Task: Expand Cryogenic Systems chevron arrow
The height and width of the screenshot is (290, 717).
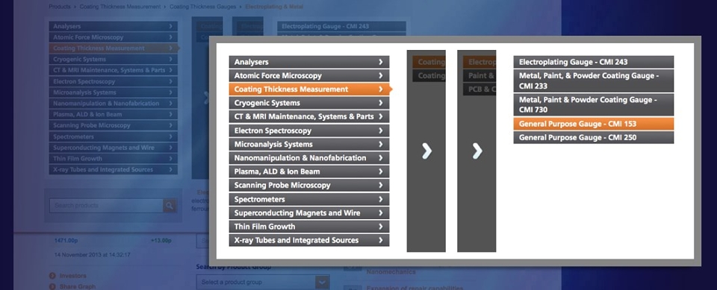Action: pyautogui.click(x=380, y=103)
